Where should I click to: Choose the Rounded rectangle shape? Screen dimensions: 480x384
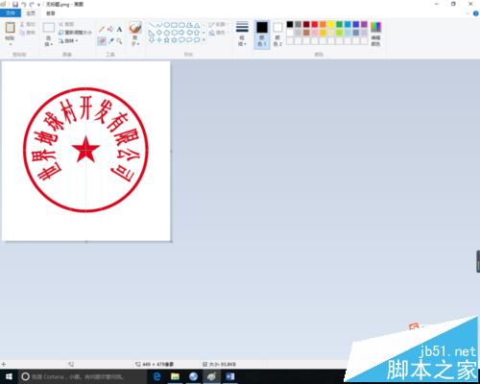coord(181,25)
